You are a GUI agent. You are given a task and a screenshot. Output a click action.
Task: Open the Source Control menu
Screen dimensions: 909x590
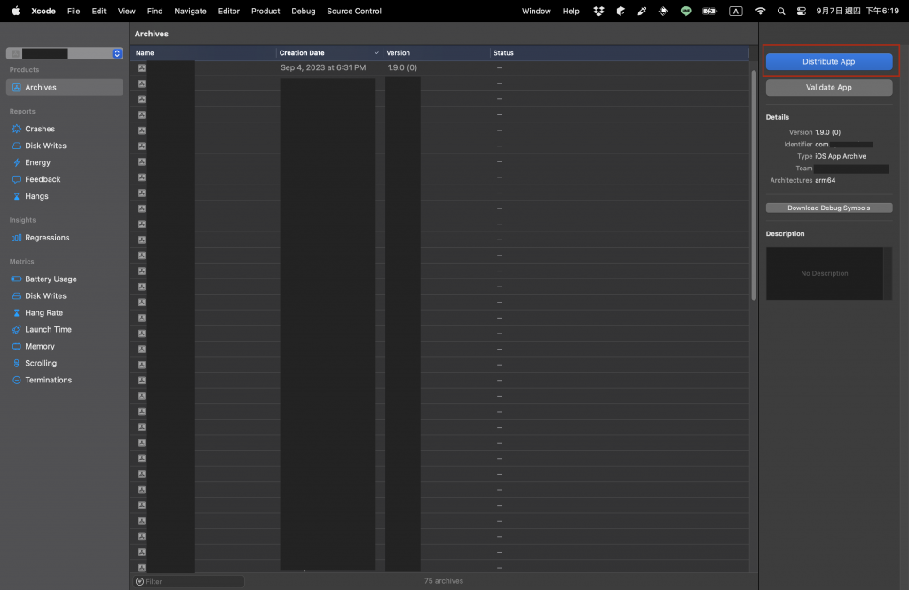[354, 11]
